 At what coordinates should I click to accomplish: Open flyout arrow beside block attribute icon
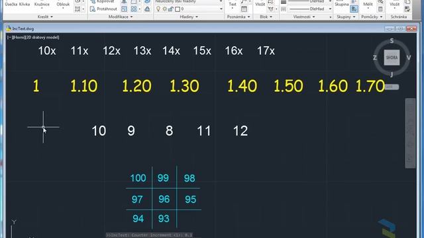276,9
